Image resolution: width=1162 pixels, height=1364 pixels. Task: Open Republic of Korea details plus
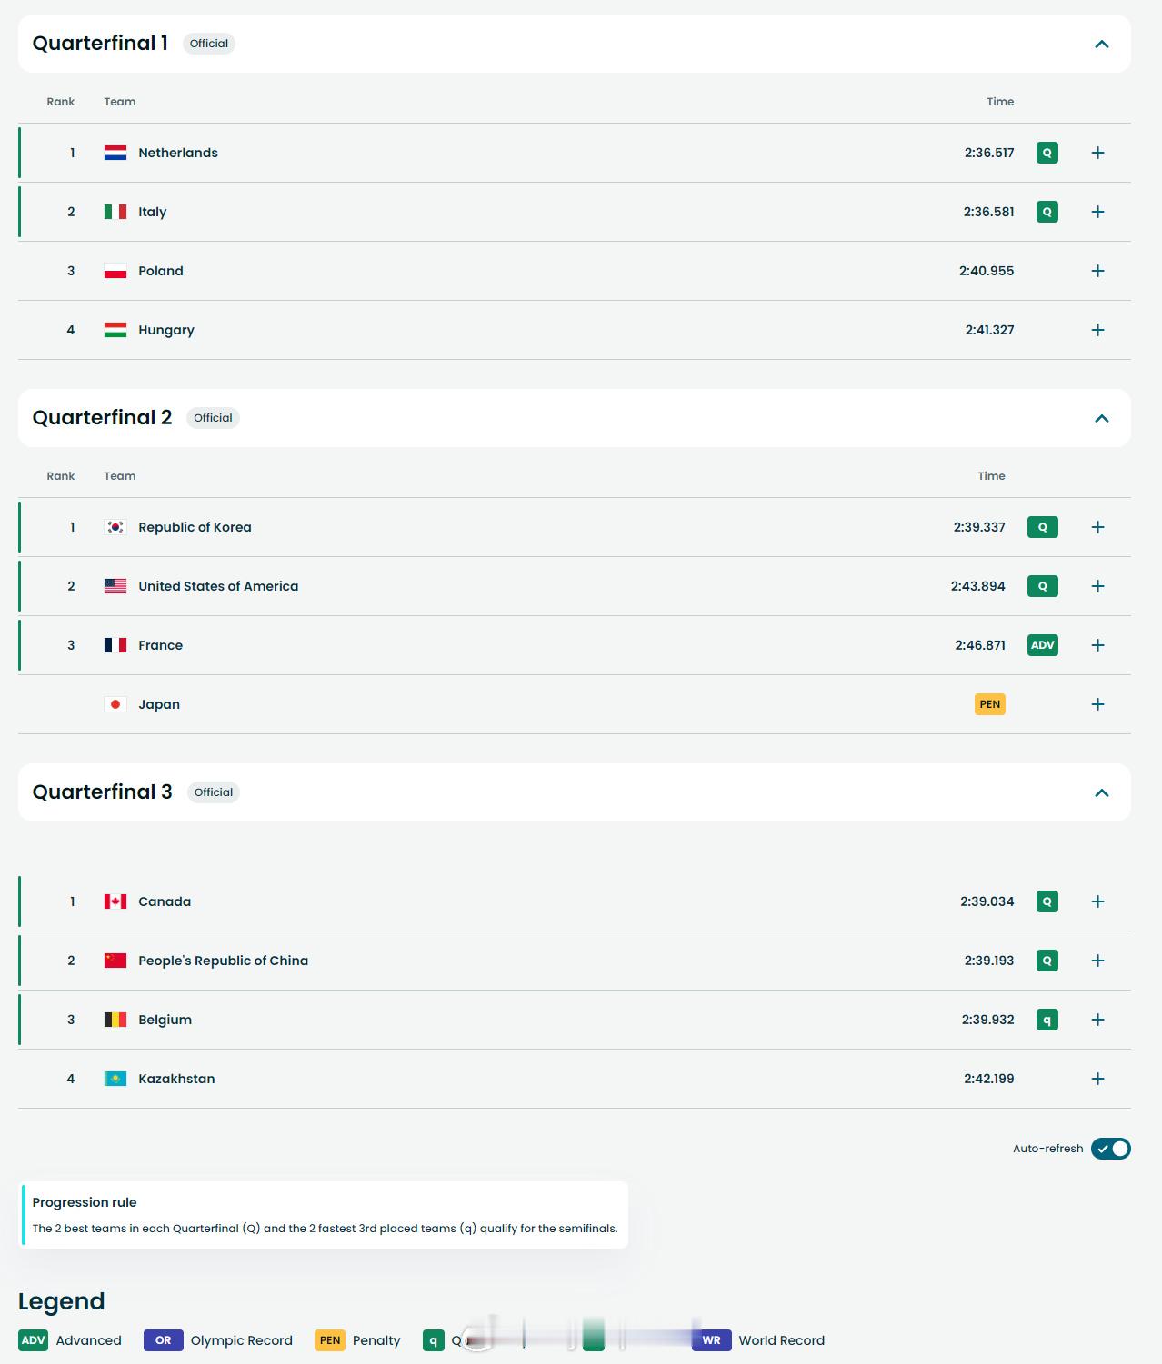pos(1097,527)
